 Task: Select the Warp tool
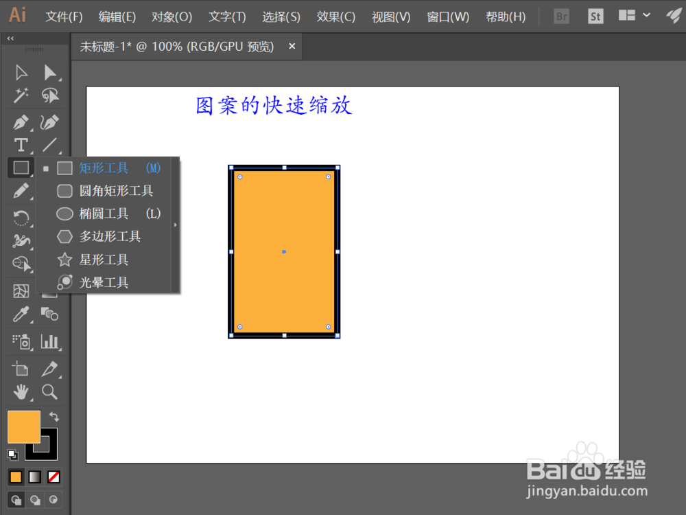[x=21, y=240]
